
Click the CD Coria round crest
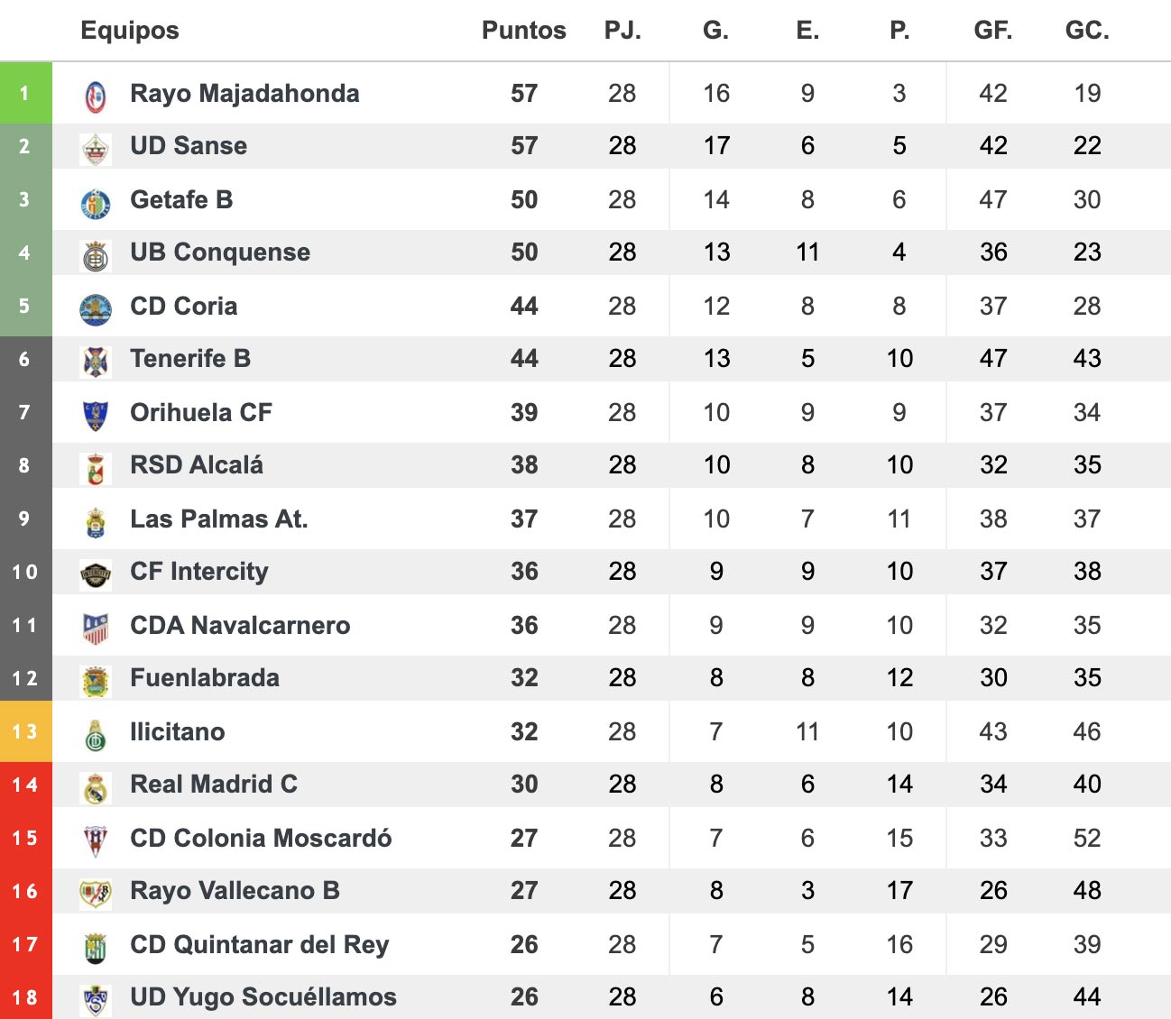pos(96,309)
